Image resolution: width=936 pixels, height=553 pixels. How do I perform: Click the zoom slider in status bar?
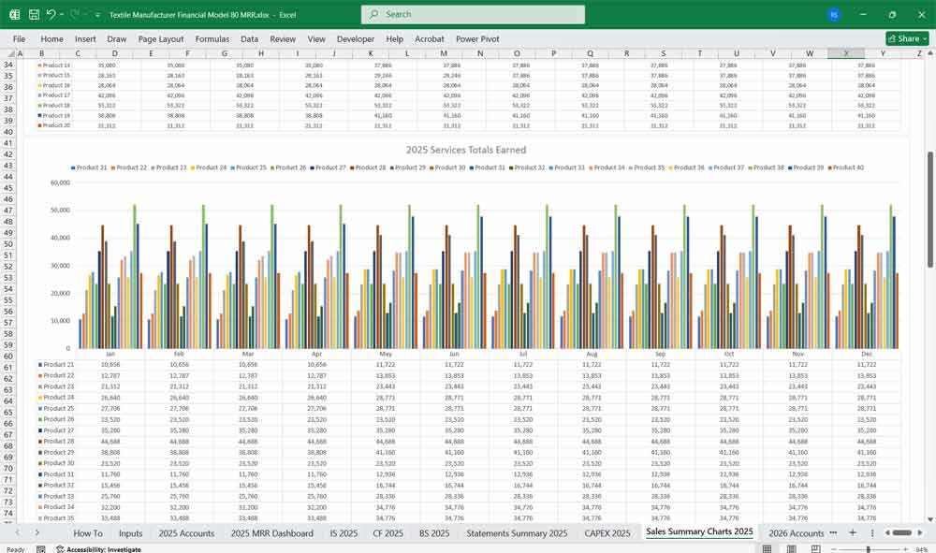(x=868, y=549)
